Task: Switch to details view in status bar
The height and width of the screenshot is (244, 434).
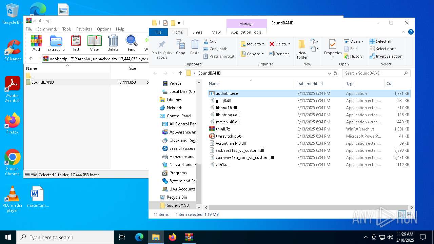Action: click(x=402, y=215)
